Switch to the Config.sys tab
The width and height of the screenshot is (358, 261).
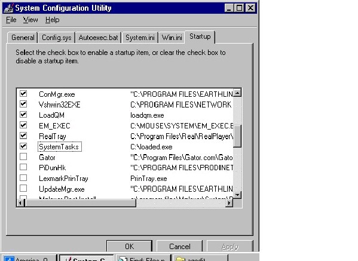coord(56,38)
